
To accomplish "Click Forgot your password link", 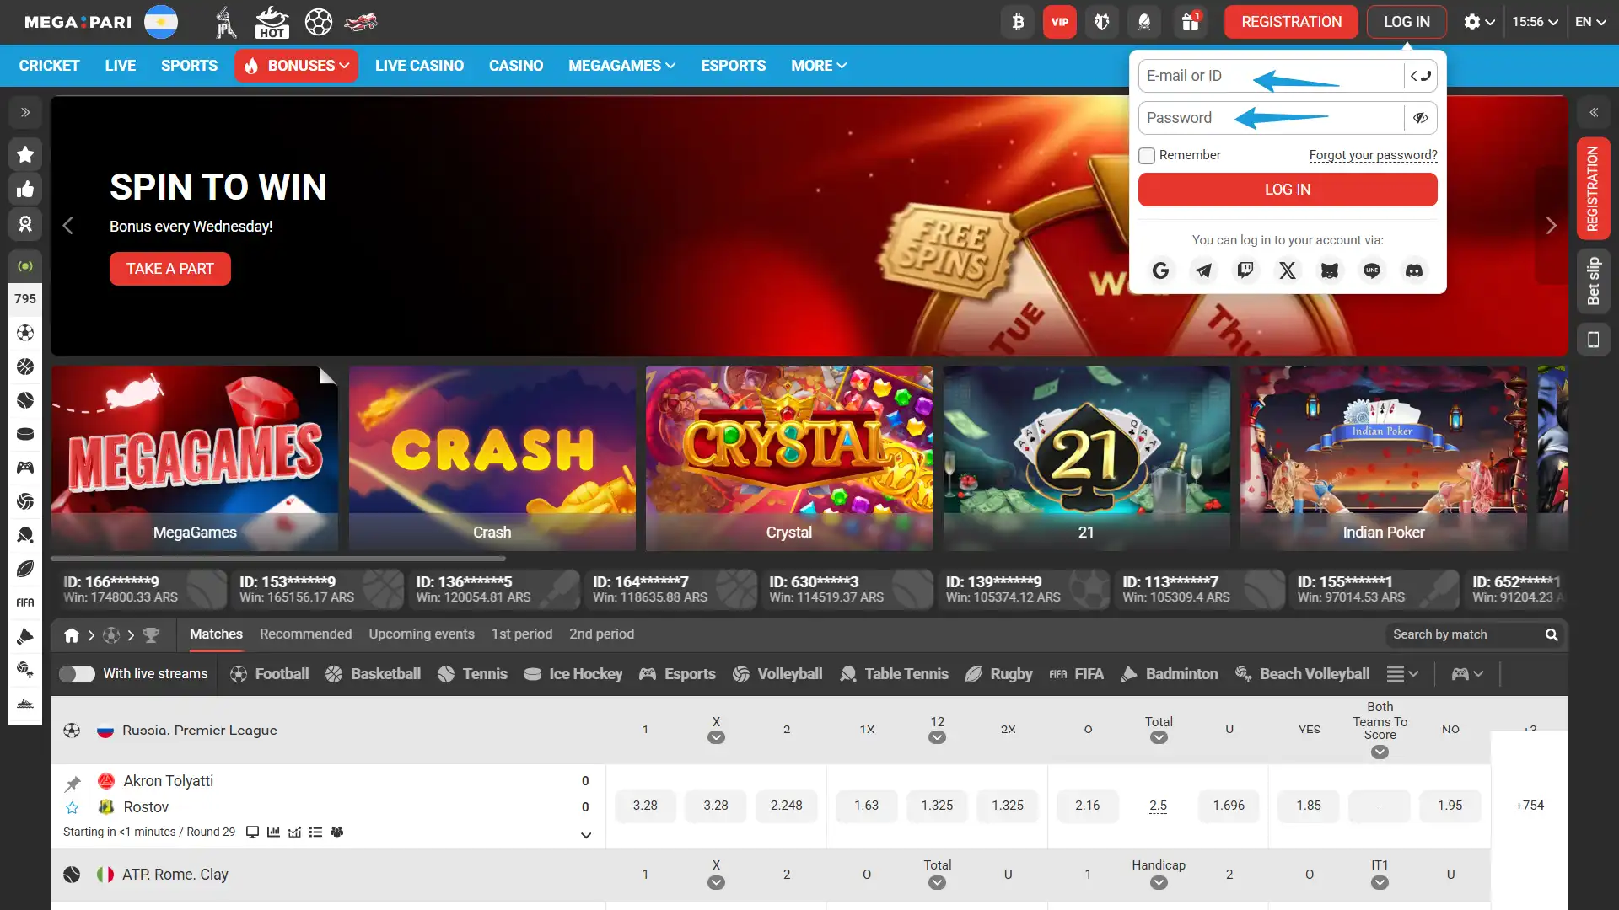I will tap(1373, 155).
